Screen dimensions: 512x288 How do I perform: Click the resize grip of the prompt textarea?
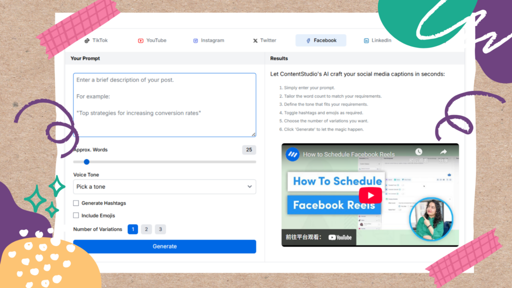coord(253,134)
